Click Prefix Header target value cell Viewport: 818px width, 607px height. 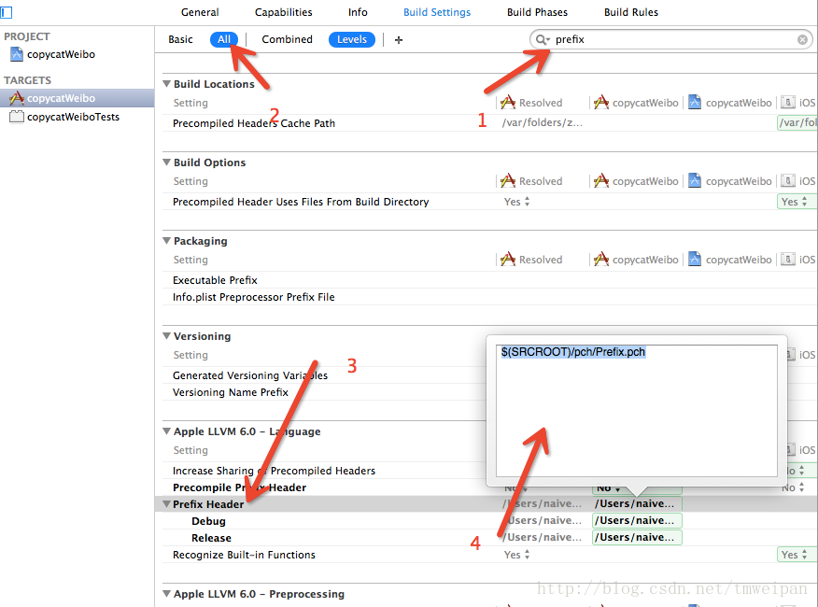click(637, 503)
